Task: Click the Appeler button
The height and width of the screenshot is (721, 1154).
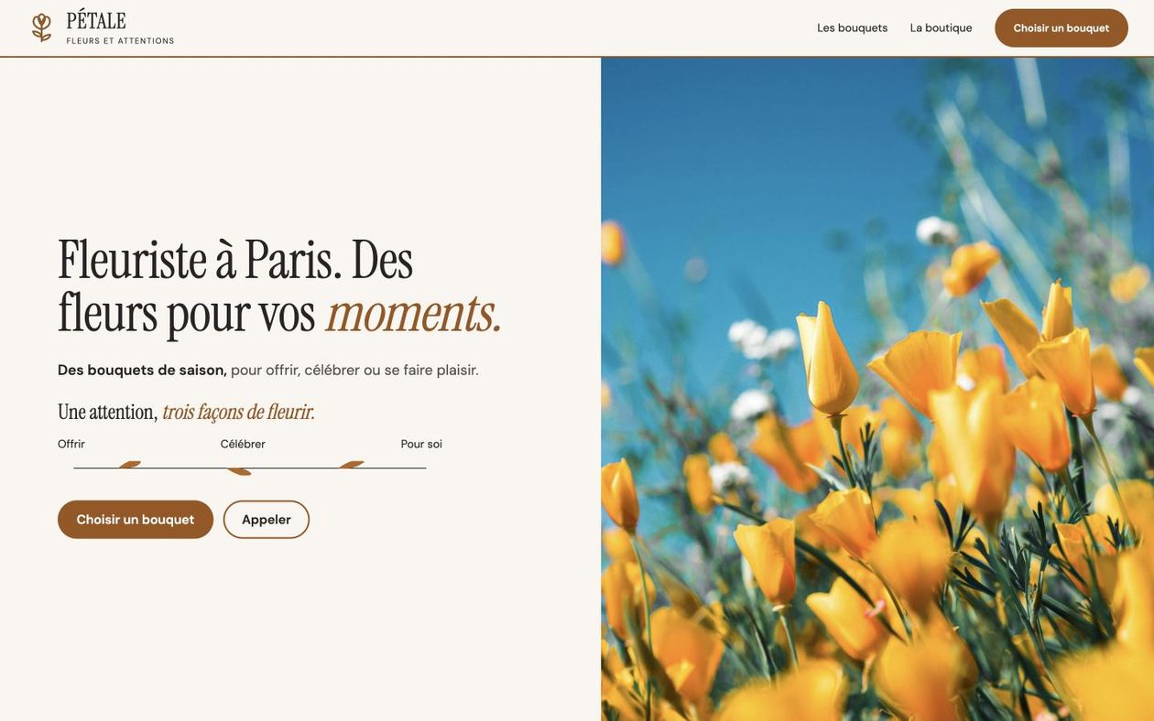Action: [267, 520]
